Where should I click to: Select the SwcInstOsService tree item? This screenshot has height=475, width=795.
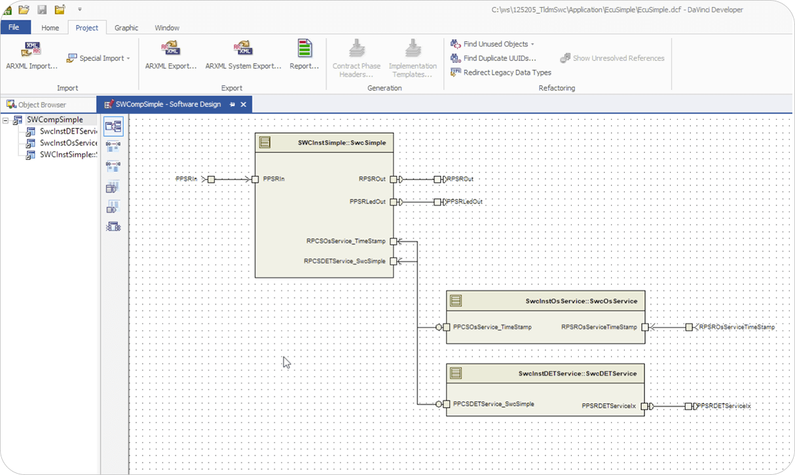pos(68,143)
